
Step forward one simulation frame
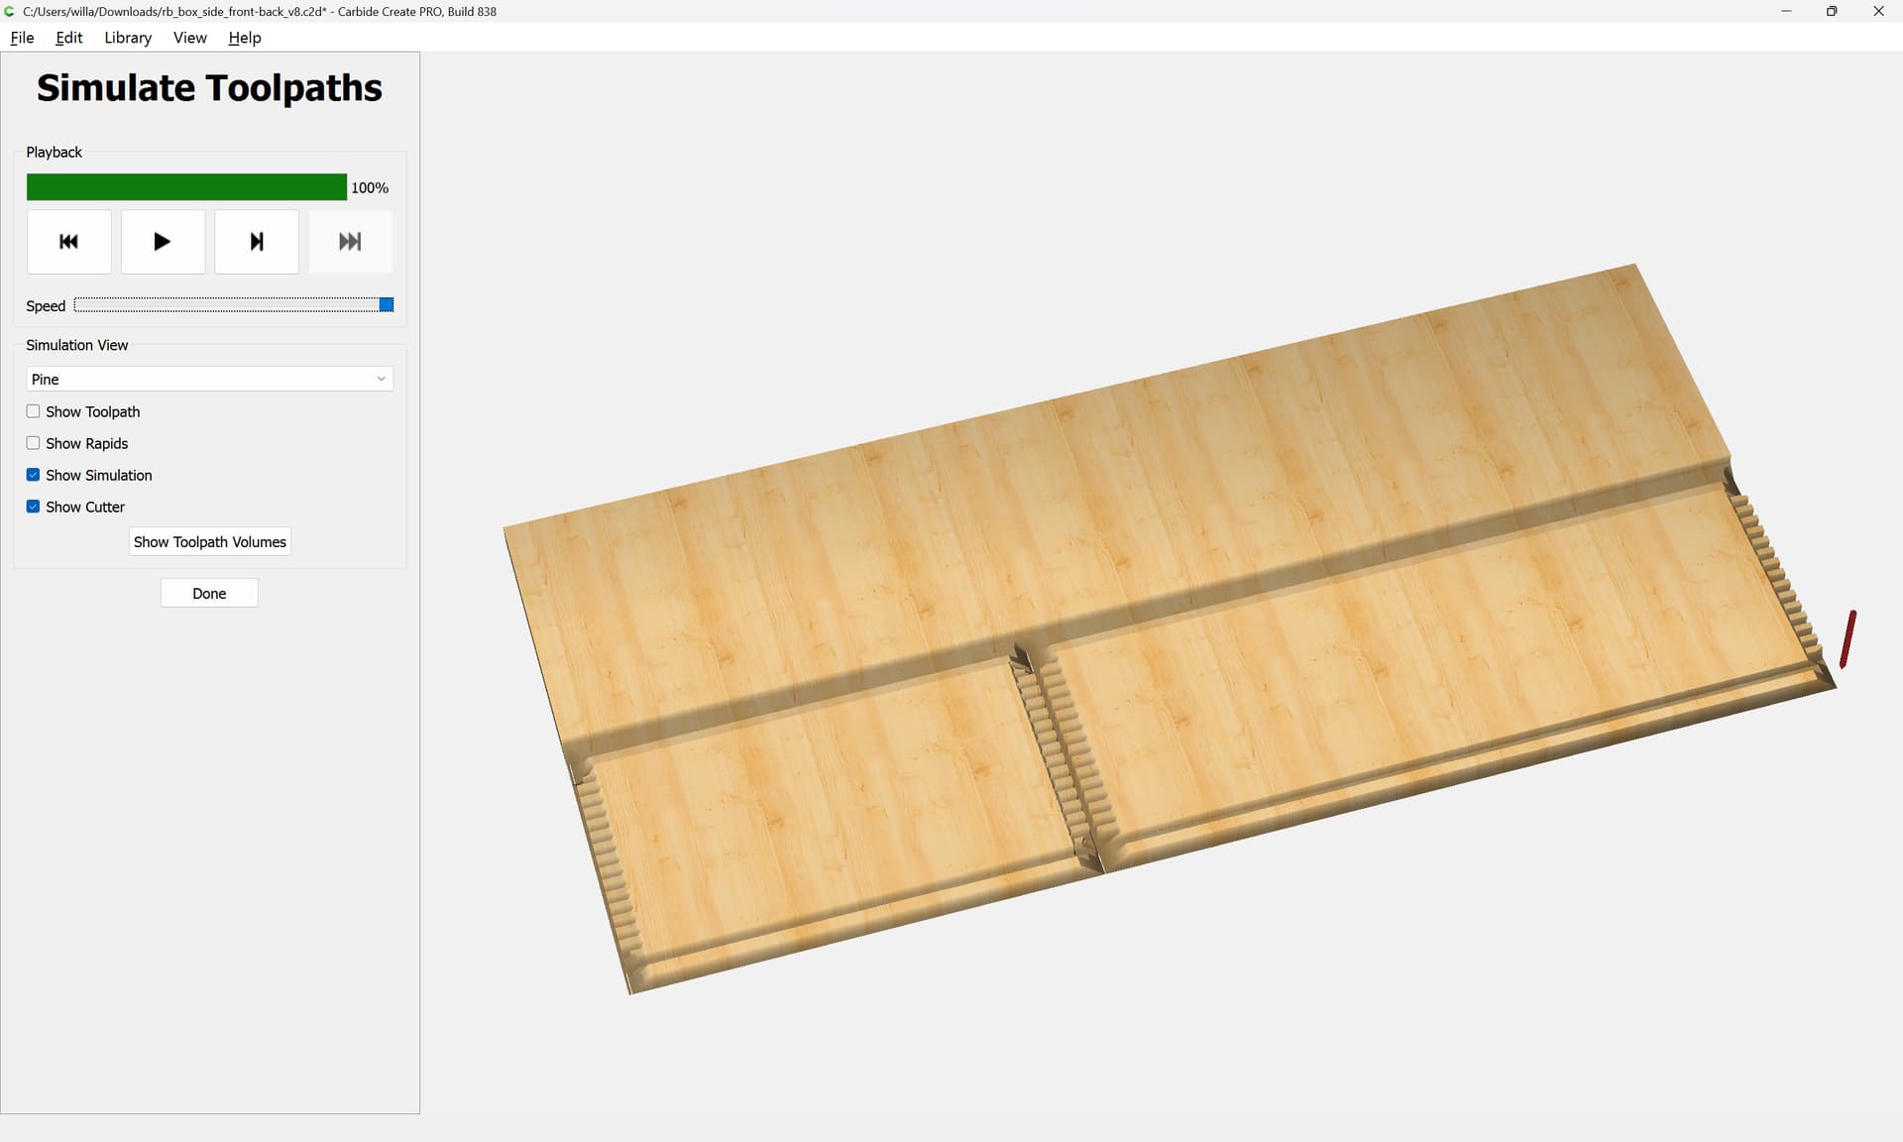(257, 242)
